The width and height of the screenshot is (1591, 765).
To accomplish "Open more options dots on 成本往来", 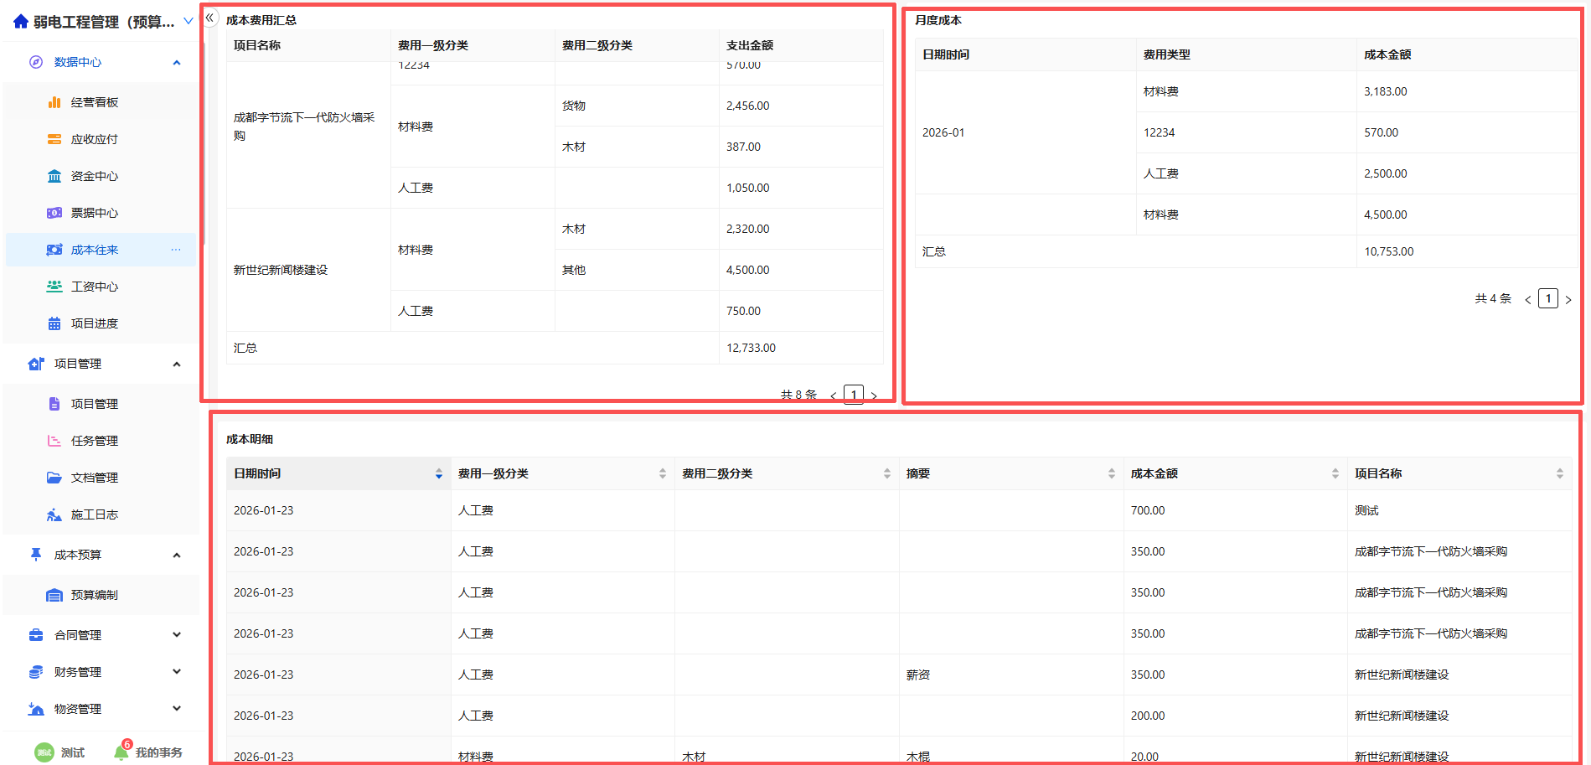I will pyautogui.click(x=176, y=250).
